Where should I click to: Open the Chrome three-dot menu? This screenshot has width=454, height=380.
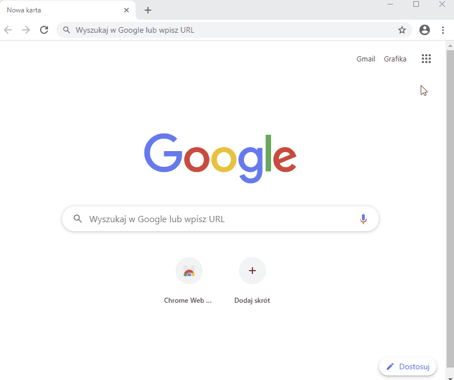(x=443, y=30)
